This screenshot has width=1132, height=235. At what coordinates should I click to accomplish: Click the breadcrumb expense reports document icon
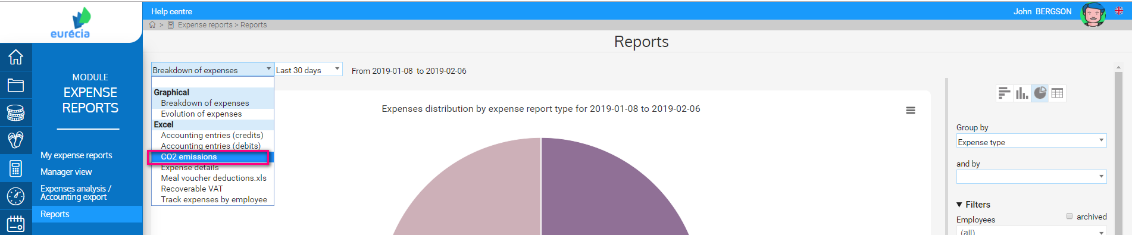click(171, 25)
